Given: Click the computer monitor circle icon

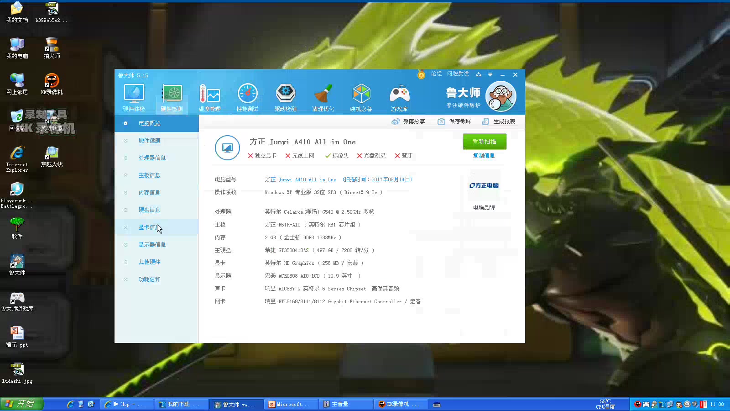Looking at the screenshot, I should (227, 148).
